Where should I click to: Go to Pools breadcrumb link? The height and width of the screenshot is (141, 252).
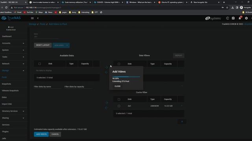43,24
